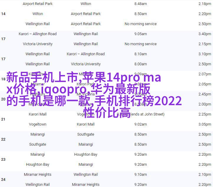The image size is (213, 187).
Task: Click the 3.05pm afternoon time
Action: pos(205,124)
